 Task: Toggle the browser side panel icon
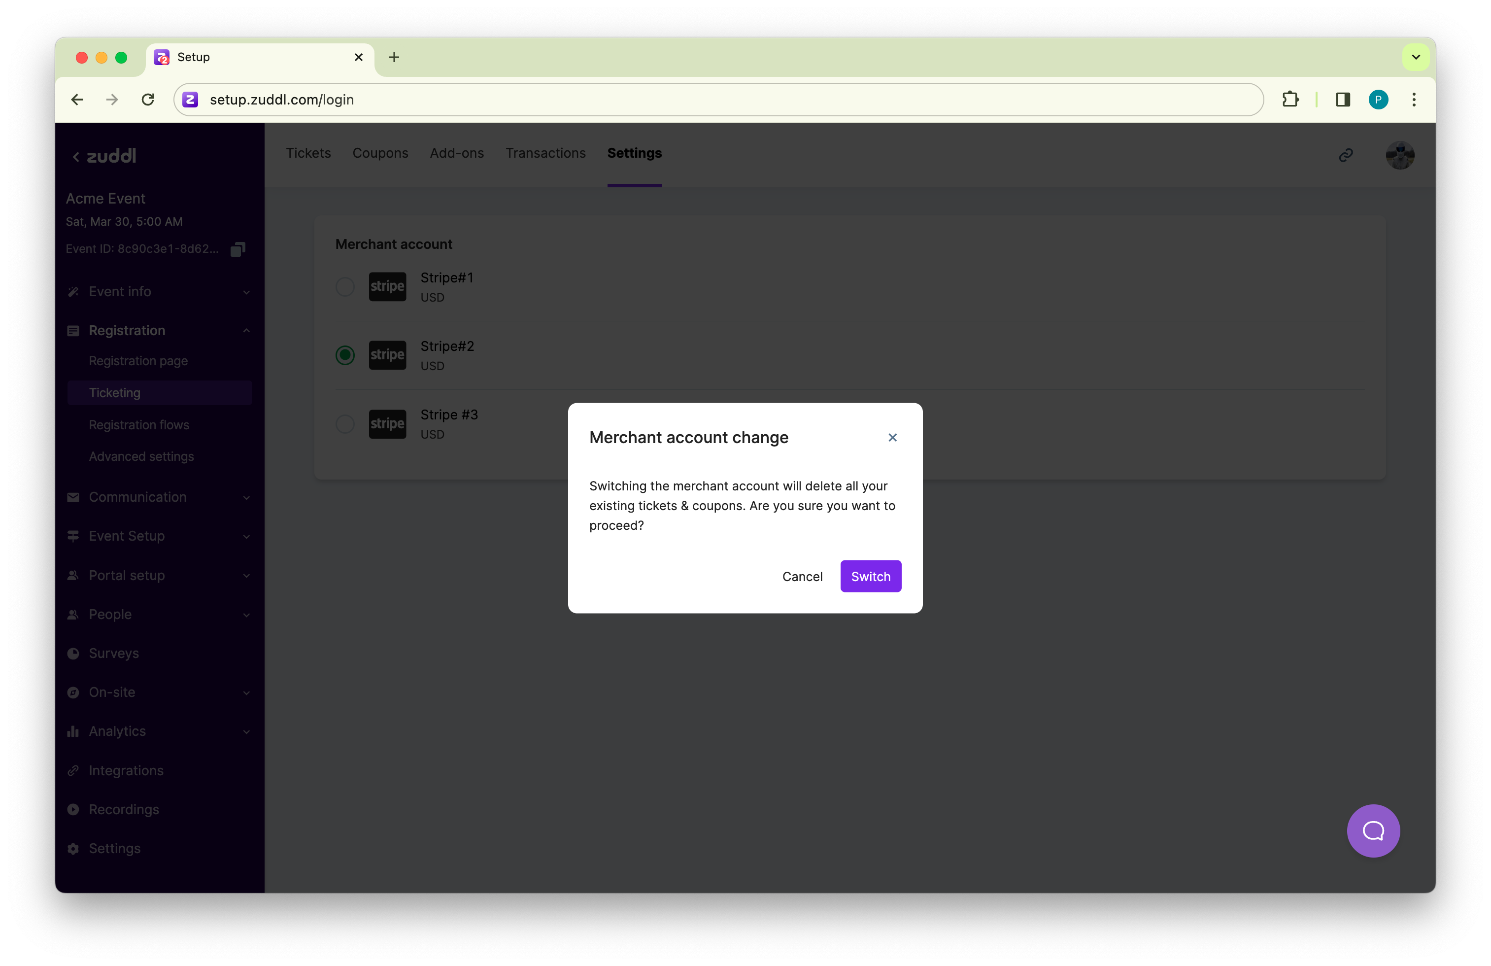1343,100
